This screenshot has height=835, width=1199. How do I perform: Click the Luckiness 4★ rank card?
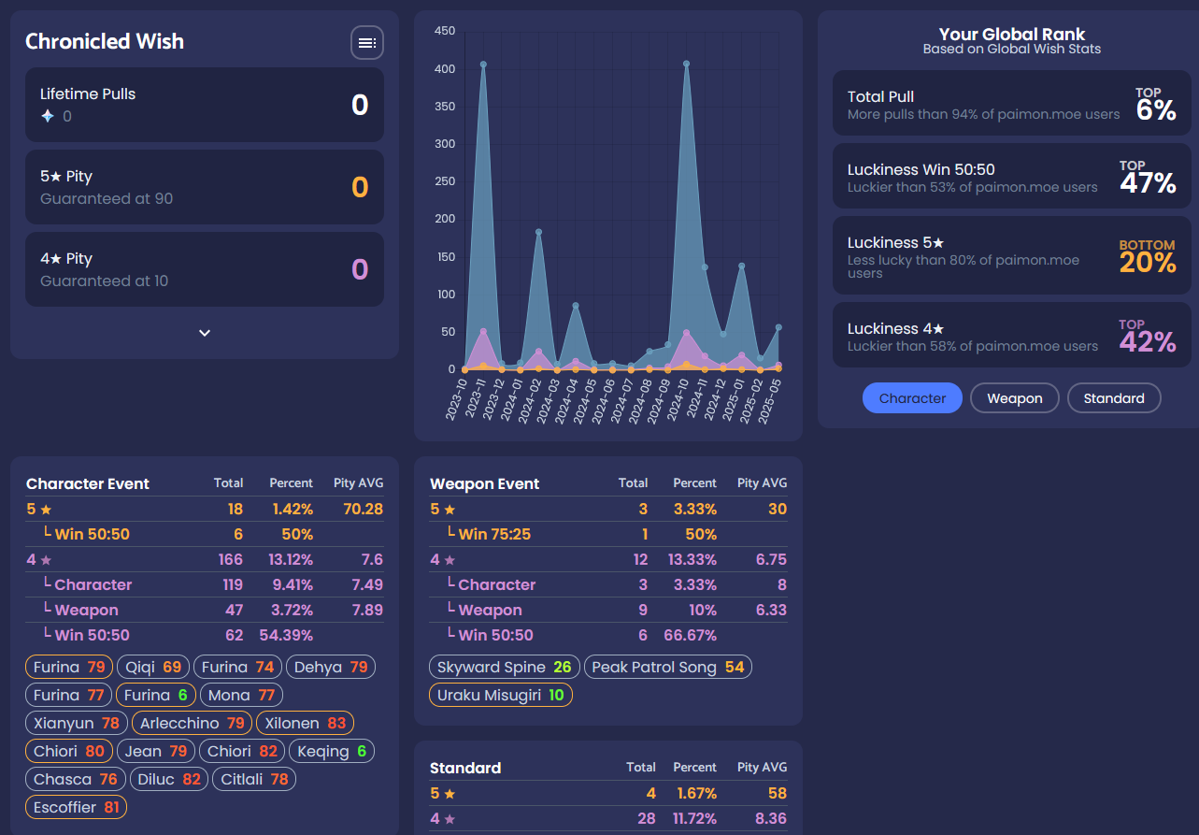click(x=1012, y=335)
